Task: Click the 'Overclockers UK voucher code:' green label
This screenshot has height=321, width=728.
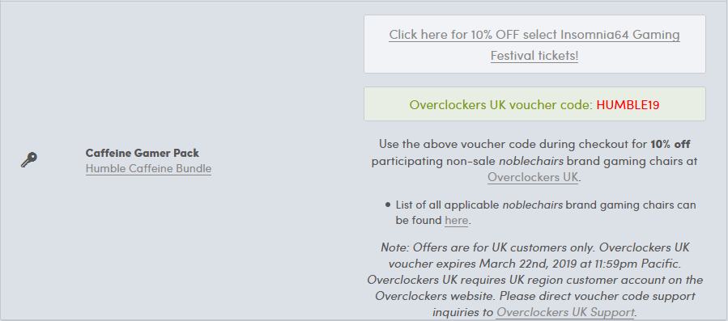Action: point(501,105)
